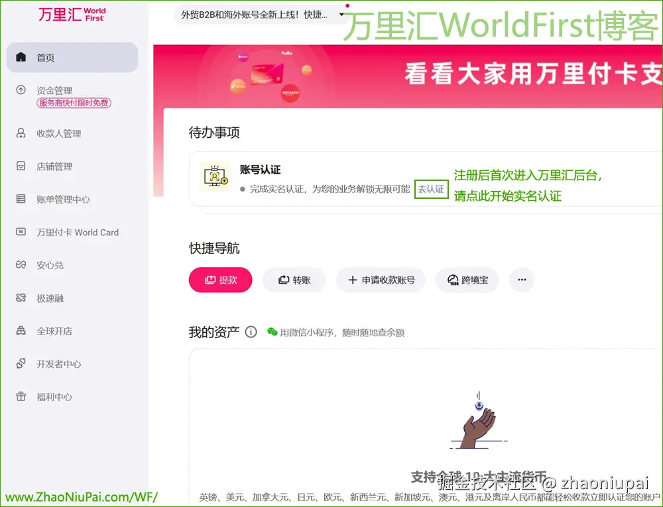Screen dimensions: 663x507
Task: Visit the 福利中心 page
Action: click(x=54, y=397)
